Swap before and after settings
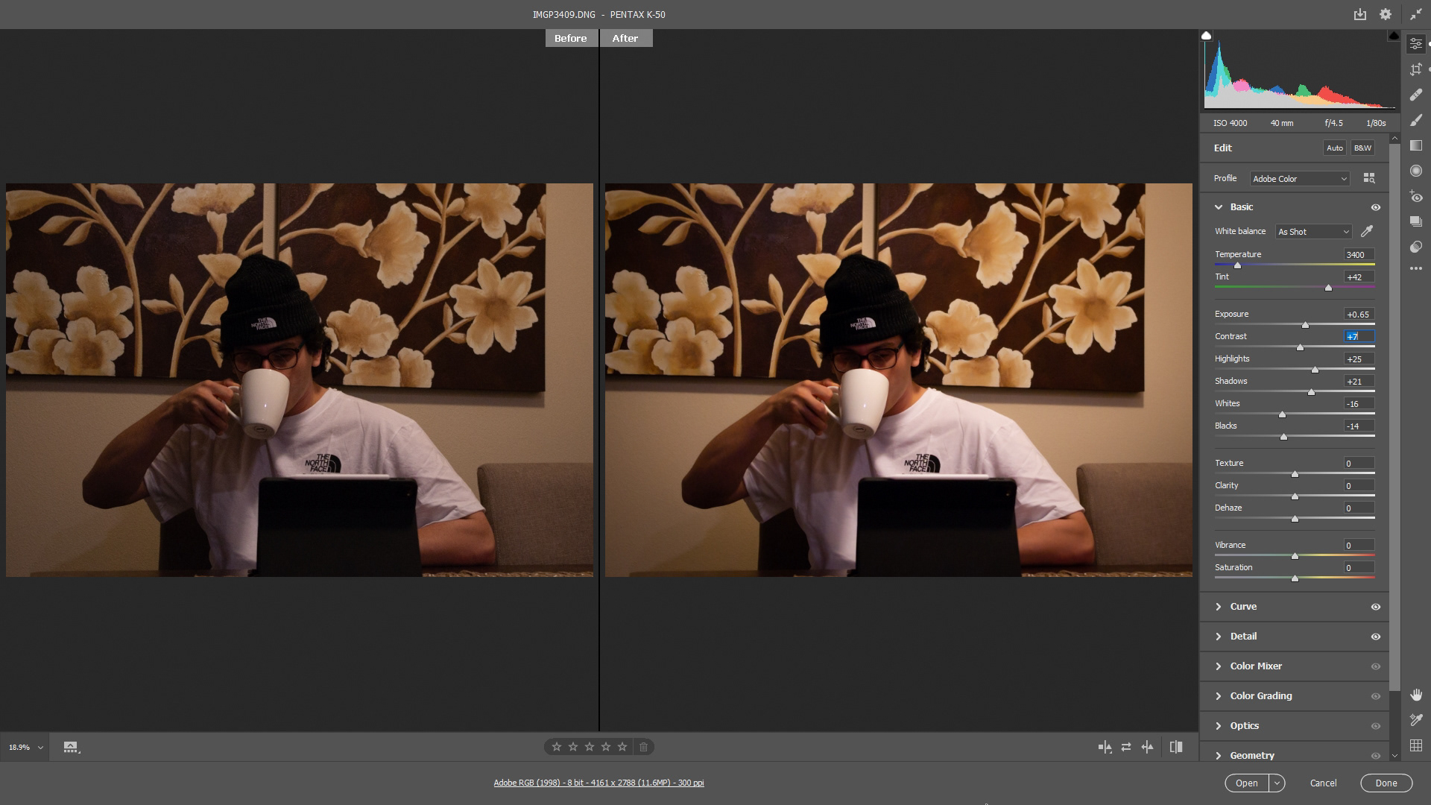Viewport: 1431px width, 805px height. pos(1126,747)
